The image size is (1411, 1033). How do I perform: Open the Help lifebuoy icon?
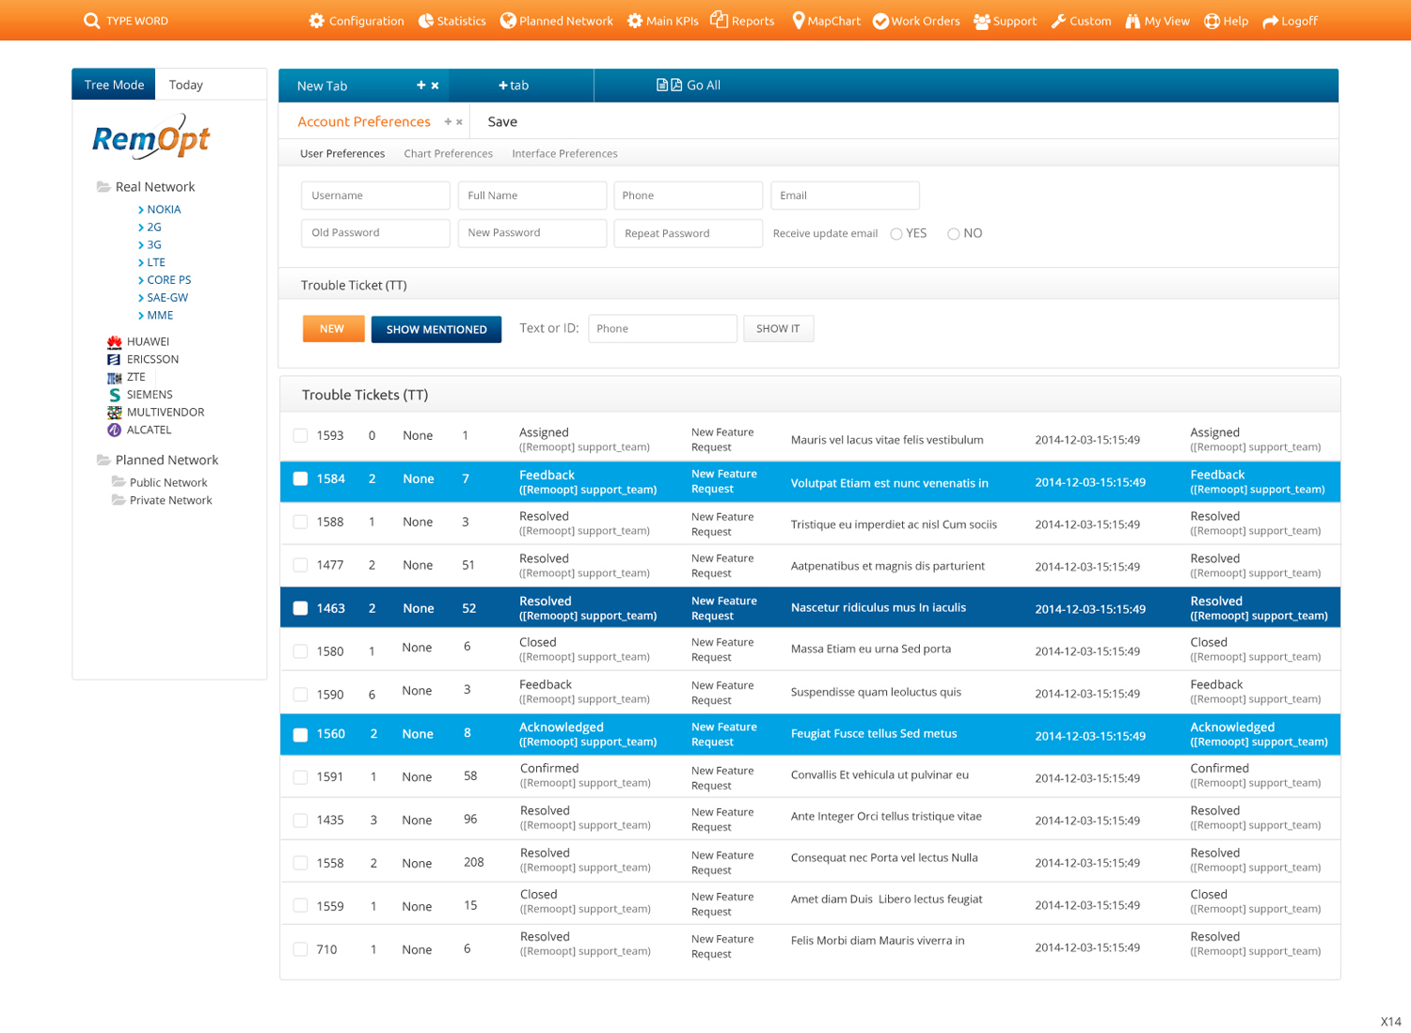click(x=1212, y=21)
